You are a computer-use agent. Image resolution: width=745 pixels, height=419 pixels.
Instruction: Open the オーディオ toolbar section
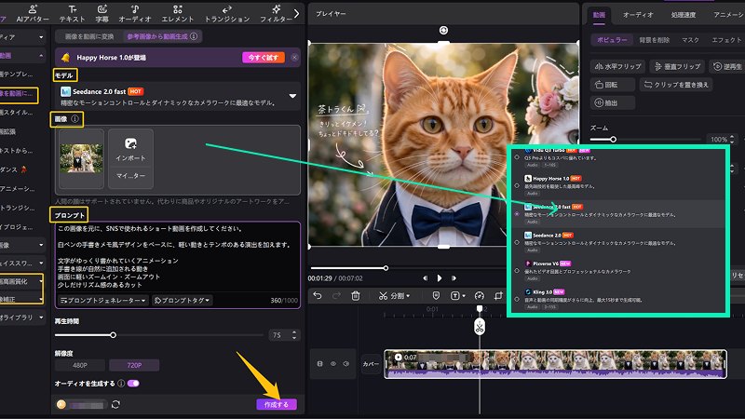pos(135,14)
